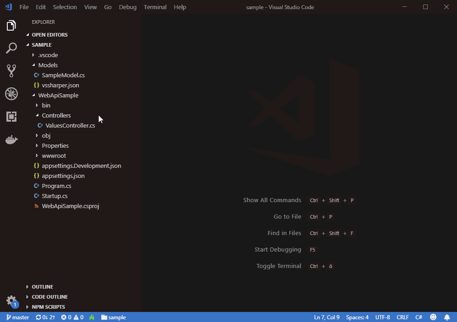Expand the NPM SCRIPTS section
The image size is (457, 322).
[x=27, y=307]
